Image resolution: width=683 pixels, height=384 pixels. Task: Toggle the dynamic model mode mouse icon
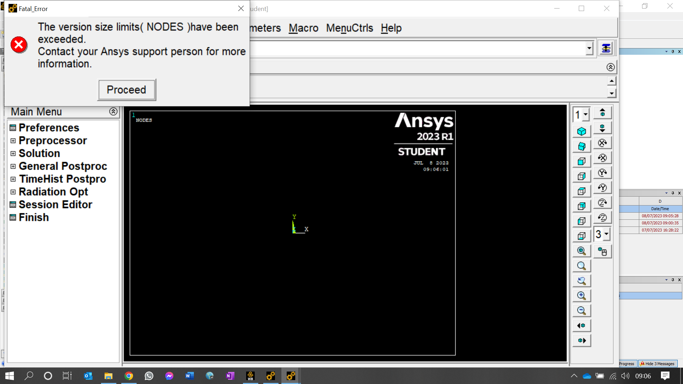tap(602, 251)
